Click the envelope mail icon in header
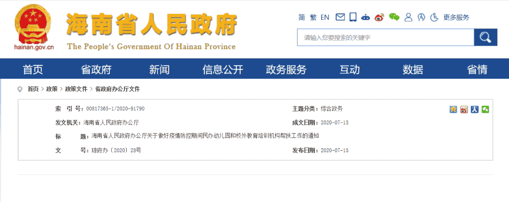The height and width of the screenshot is (202, 509). coord(340,17)
